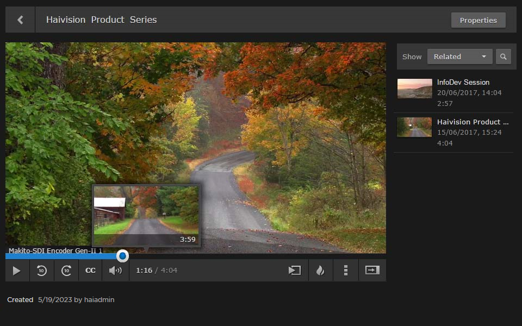Open the Related show dropdown
The height and width of the screenshot is (326, 522).
click(459, 56)
